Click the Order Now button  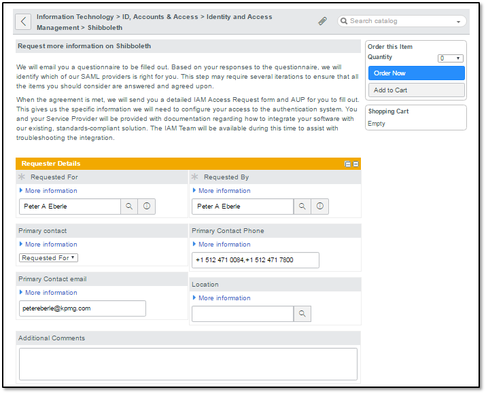(416, 73)
